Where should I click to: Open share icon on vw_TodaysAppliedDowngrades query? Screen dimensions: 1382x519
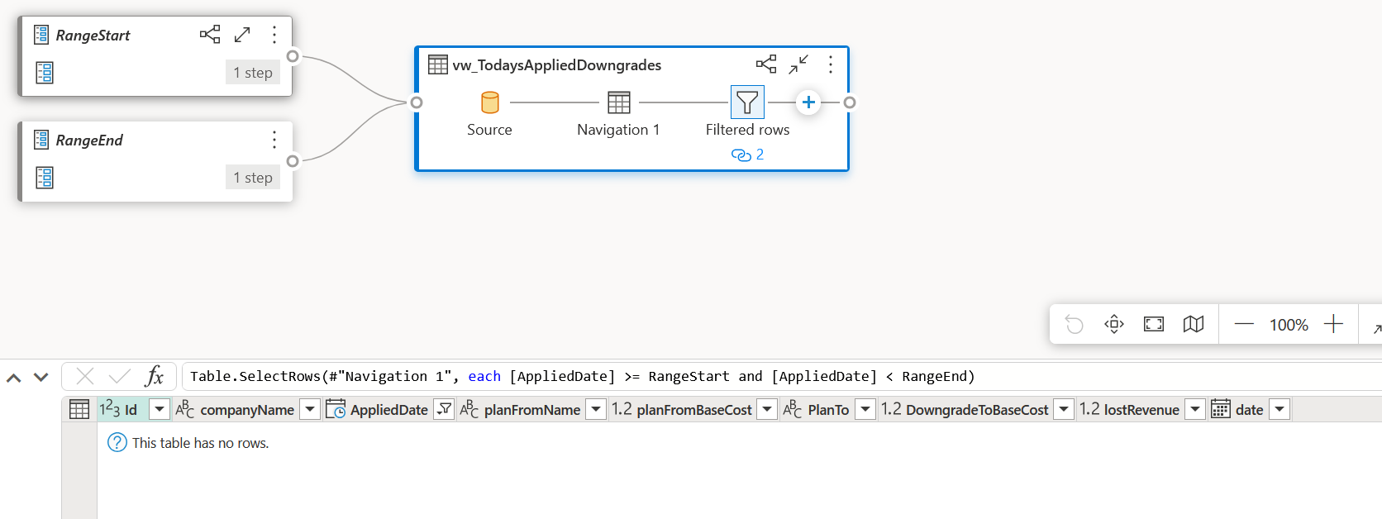point(766,64)
